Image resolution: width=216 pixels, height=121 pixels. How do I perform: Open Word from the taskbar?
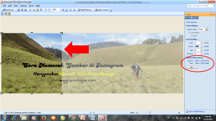tap(92, 118)
